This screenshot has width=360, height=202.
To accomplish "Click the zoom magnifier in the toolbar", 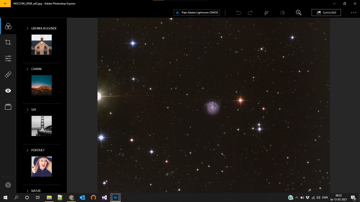I will tap(299, 12).
